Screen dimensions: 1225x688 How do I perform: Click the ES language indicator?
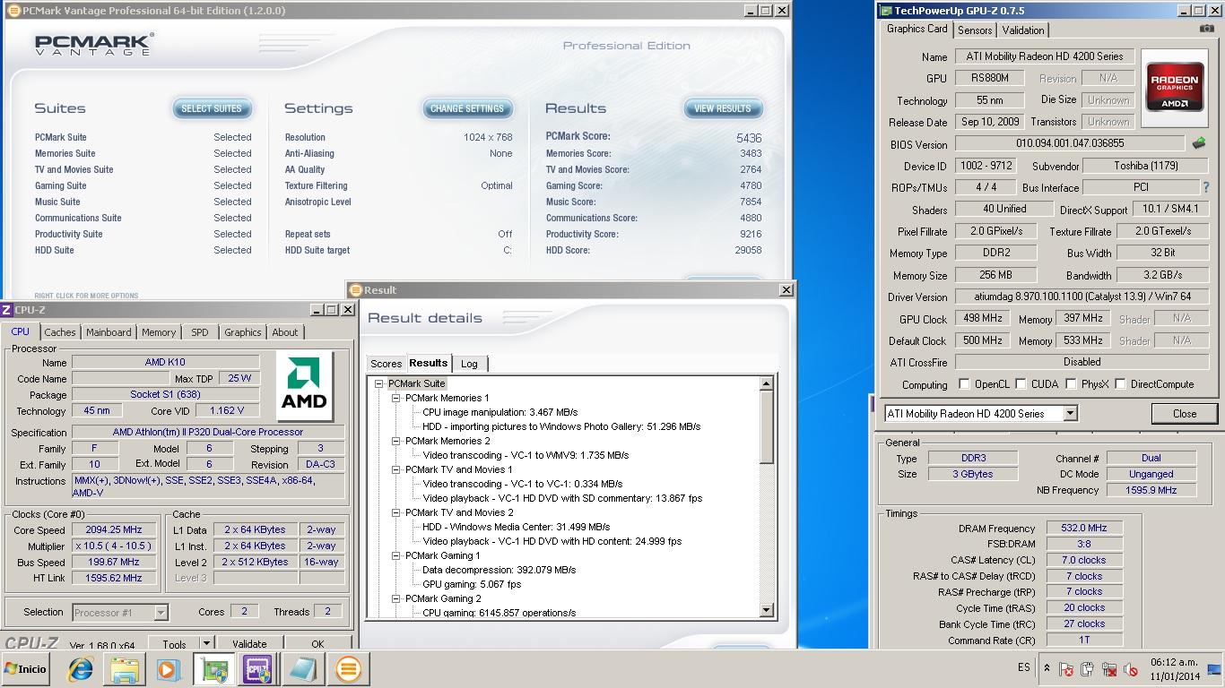pyautogui.click(x=1024, y=668)
